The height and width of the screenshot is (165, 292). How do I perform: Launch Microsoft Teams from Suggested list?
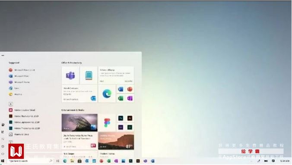19,82
